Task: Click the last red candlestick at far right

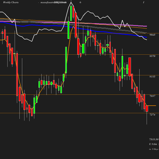Action: pos(147,108)
